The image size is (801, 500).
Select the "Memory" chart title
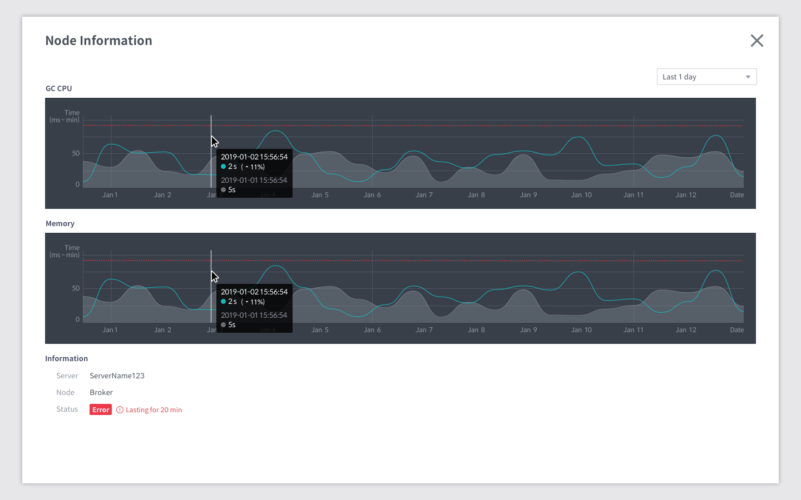coord(60,223)
